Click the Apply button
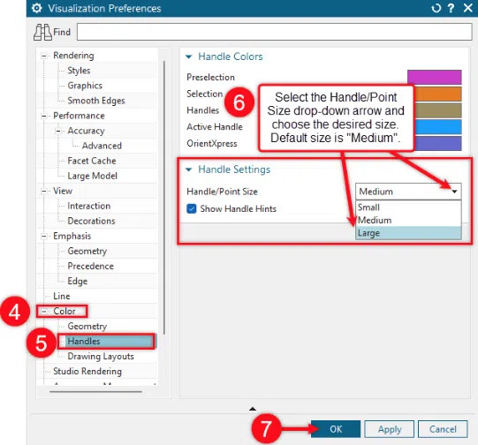The height and width of the screenshot is (445, 478). pyautogui.click(x=390, y=429)
